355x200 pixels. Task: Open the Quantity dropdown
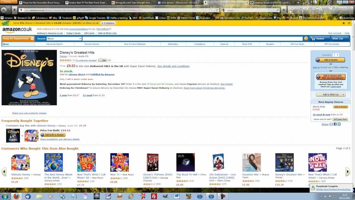[x=336, y=55]
